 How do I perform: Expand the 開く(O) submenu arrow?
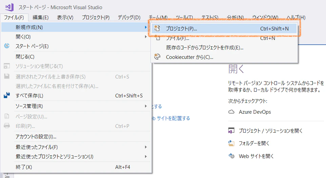[x=146, y=37]
